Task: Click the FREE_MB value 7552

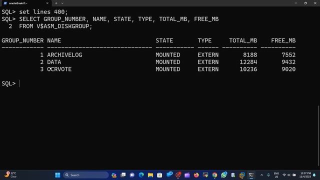Action: click(x=288, y=54)
